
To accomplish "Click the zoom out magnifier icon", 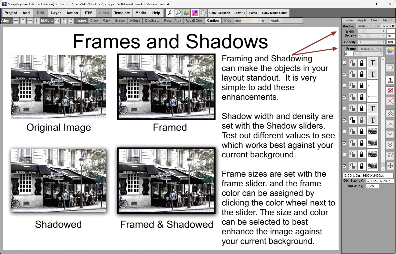I will pos(178,13).
